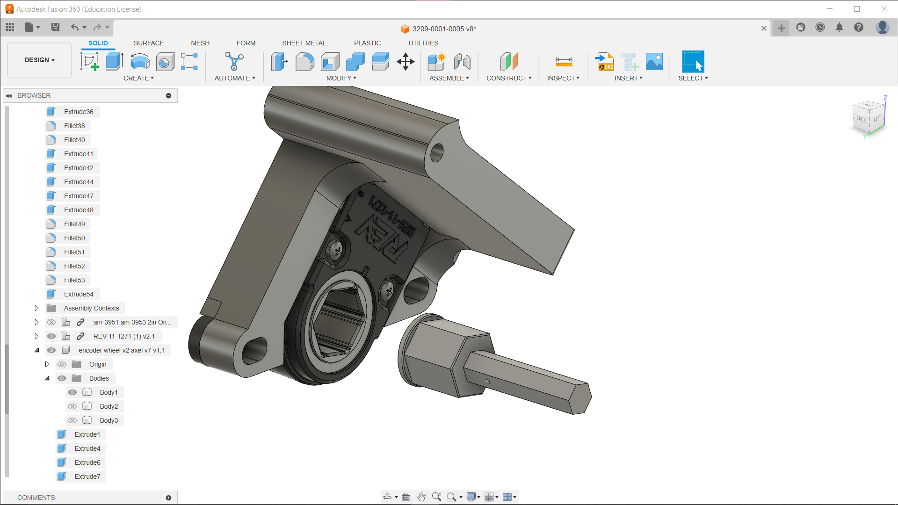Switch to the SURFACE tab
The width and height of the screenshot is (898, 505).
[149, 43]
